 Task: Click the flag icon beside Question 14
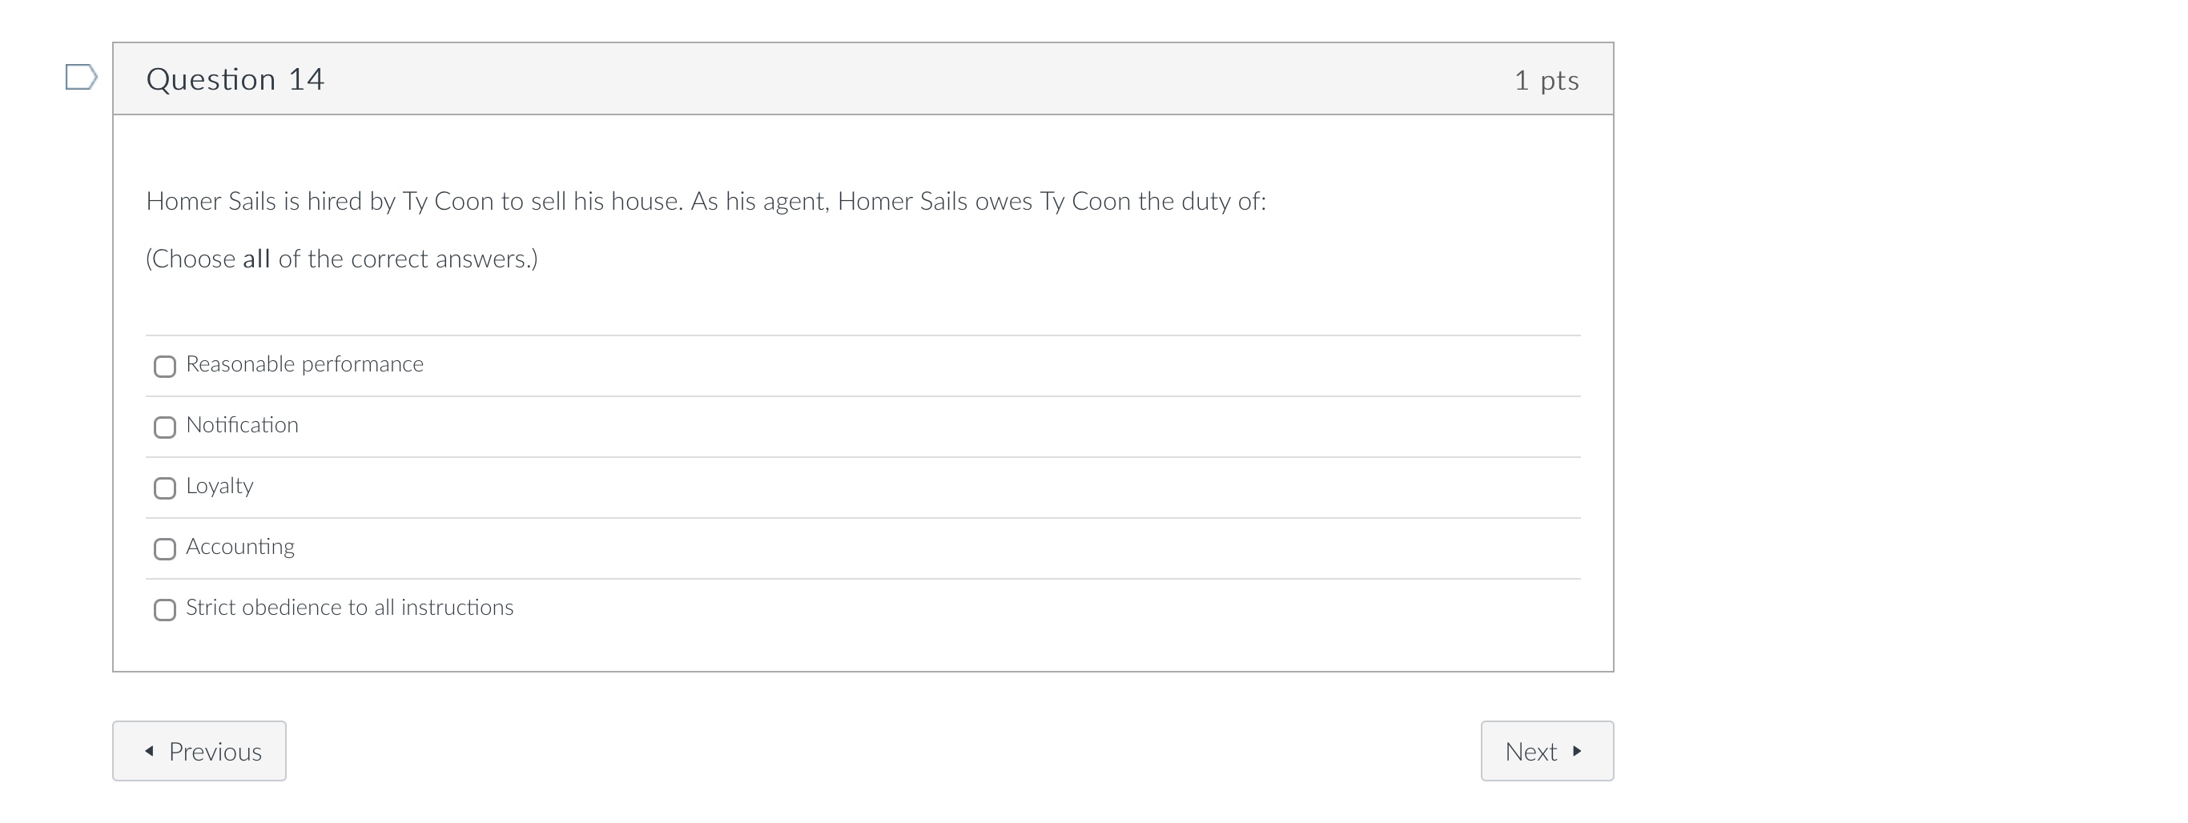pos(81,79)
